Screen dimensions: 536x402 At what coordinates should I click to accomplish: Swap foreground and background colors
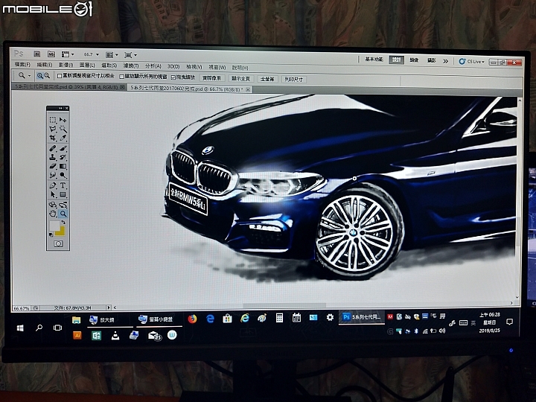[x=63, y=222]
